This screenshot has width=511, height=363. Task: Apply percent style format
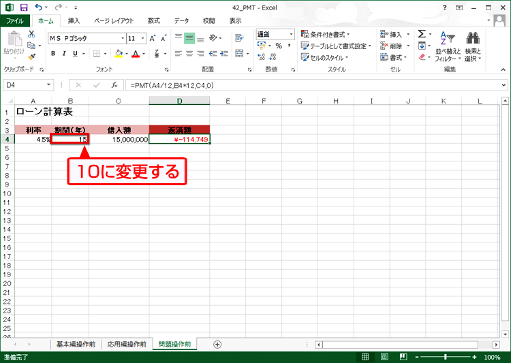coord(279,46)
